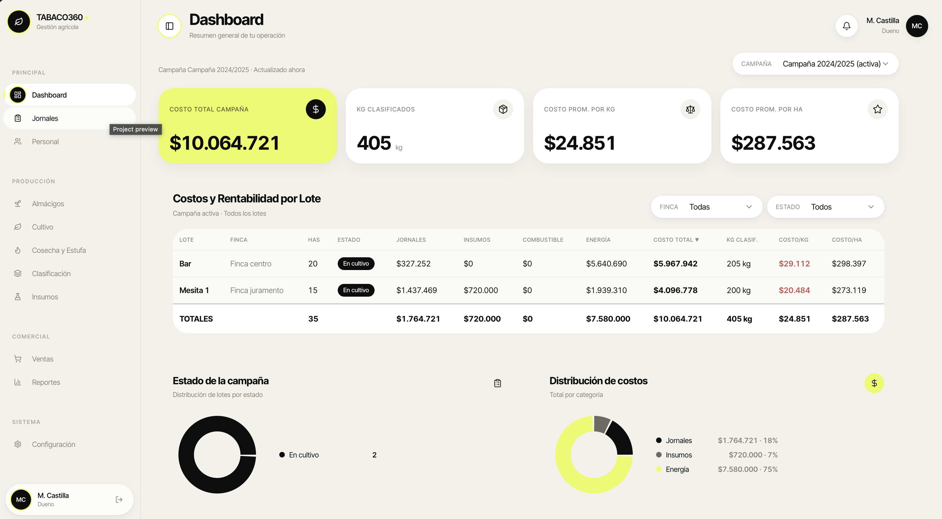Image resolution: width=942 pixels, height=519 pixels.
Task: Click the Insumos flask icon
Action: pos(17,297)
